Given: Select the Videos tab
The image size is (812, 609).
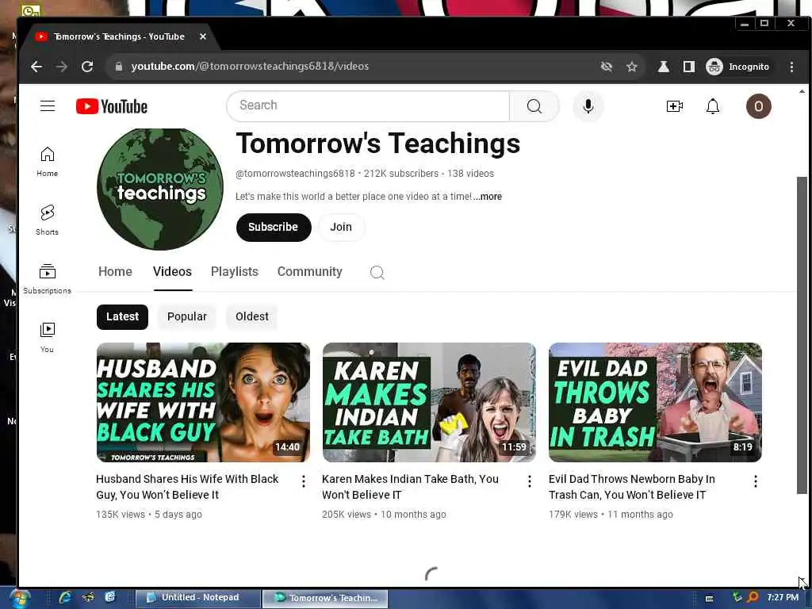Looking at the screenshot, I should pos(172,271).
